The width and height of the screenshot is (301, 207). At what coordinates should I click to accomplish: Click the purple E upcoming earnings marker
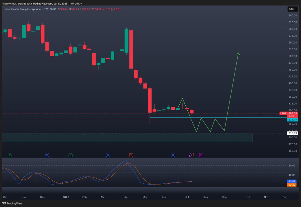pyautogui.click(x=201, y=155)
